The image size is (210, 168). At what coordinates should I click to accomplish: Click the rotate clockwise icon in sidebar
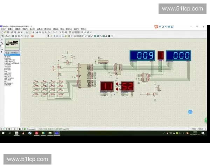(x=2, y=40)
